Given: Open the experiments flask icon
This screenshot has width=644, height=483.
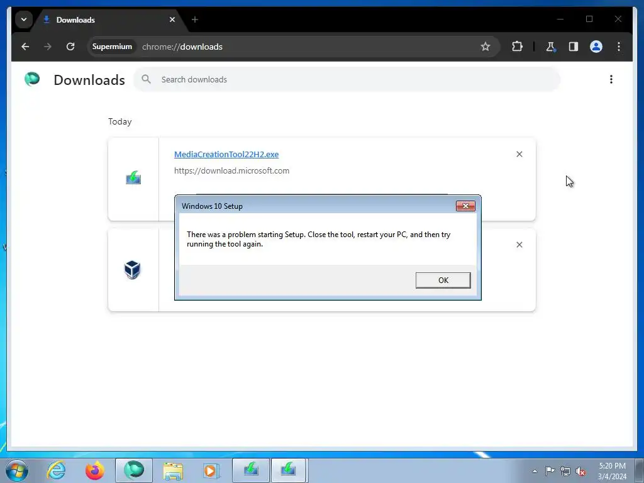Looking at the screenshot, I should pyautogui.click(x=550, y=47).
